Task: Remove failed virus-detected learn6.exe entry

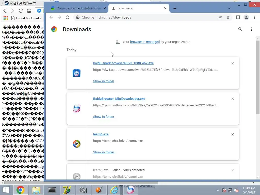Action: 233,170
